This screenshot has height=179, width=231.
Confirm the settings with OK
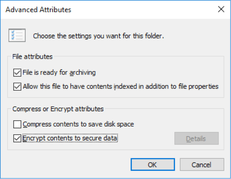pos(152,165)
